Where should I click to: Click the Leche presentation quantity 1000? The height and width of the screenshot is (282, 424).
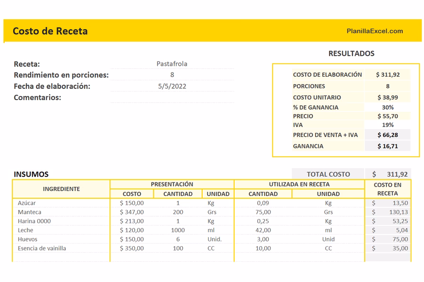pos(178,230)
